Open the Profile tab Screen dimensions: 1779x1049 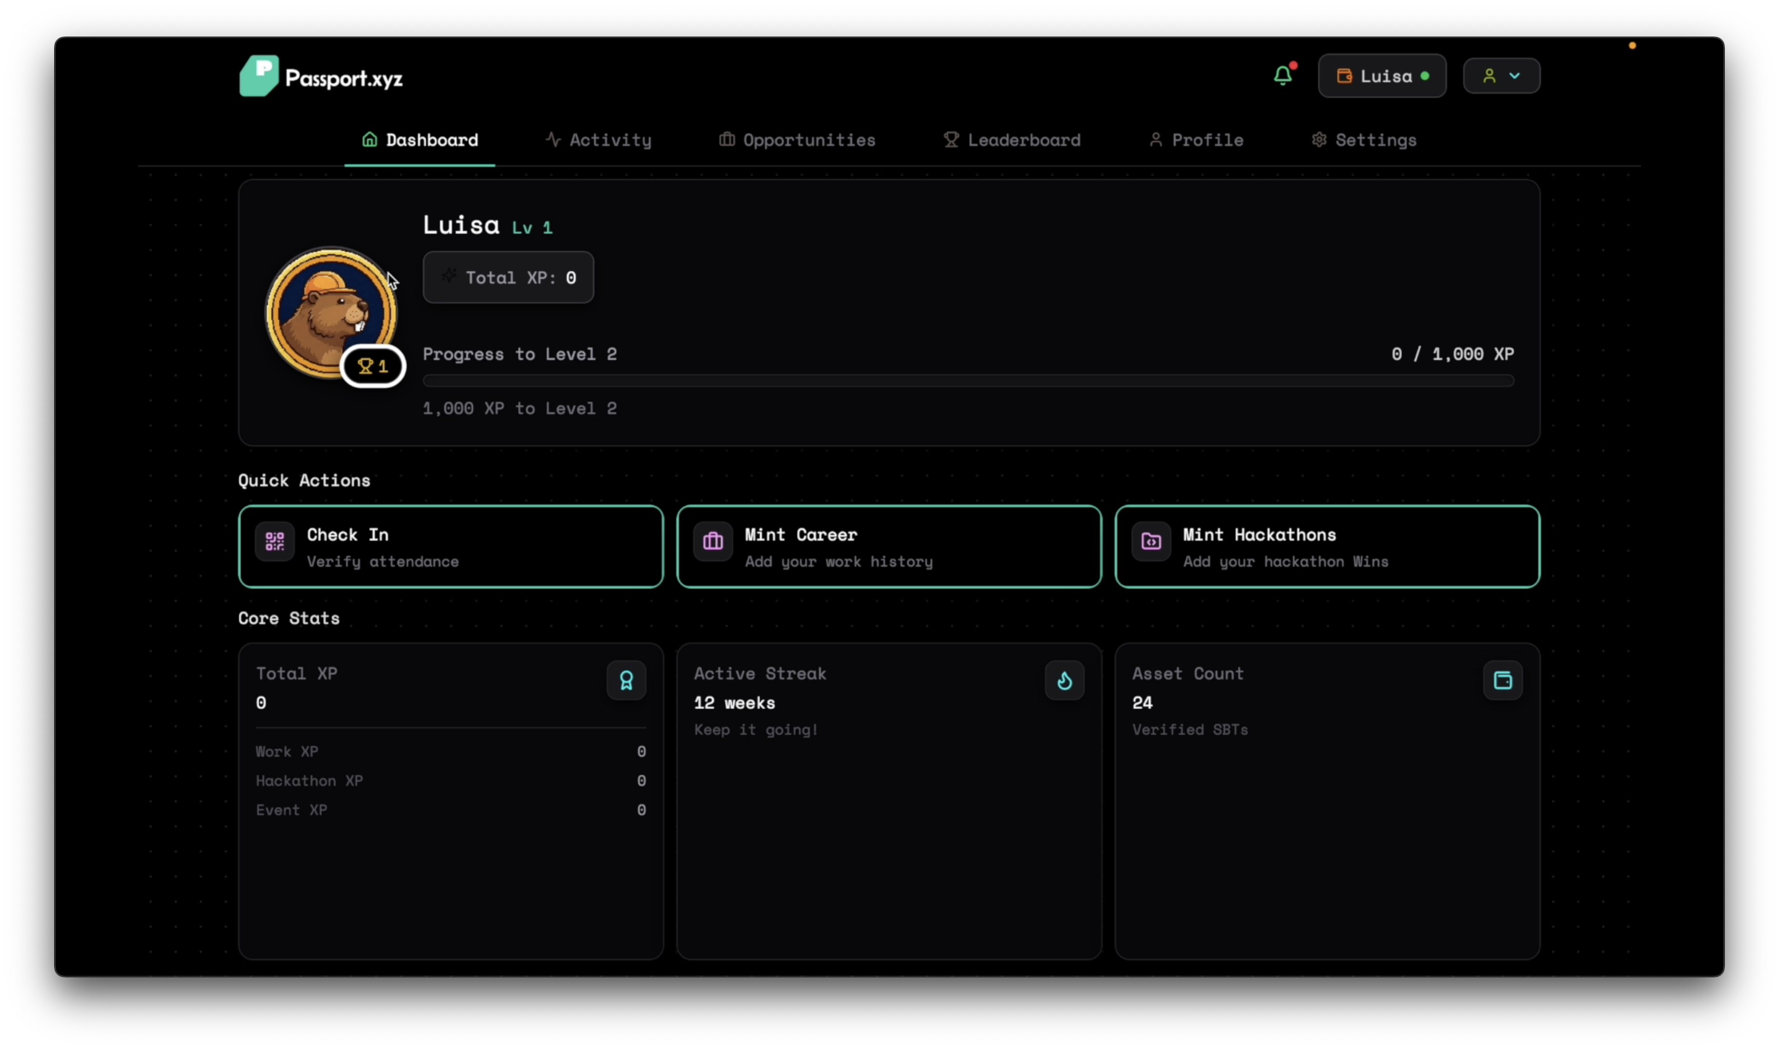pos(1196,140)
